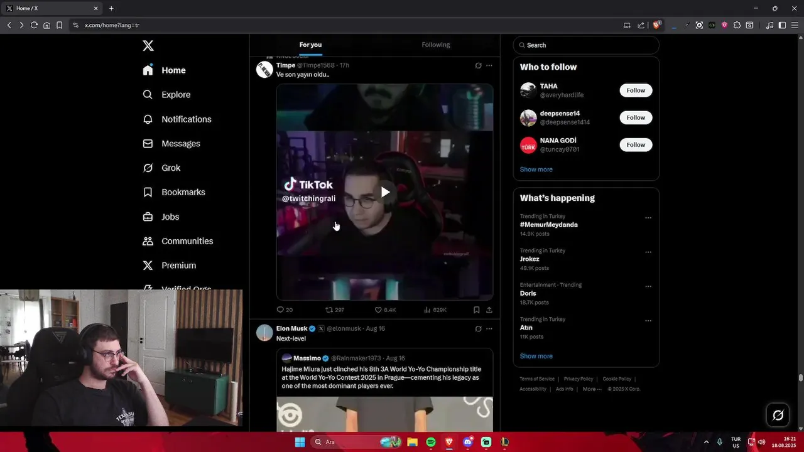This screenshot has width=804, height=452.
Task: Open quoted Massimo post
Action: pyautogui.click(x=384, y=389)
